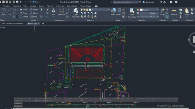Undo the last action

pyautogui.click(x=21, y=2)
